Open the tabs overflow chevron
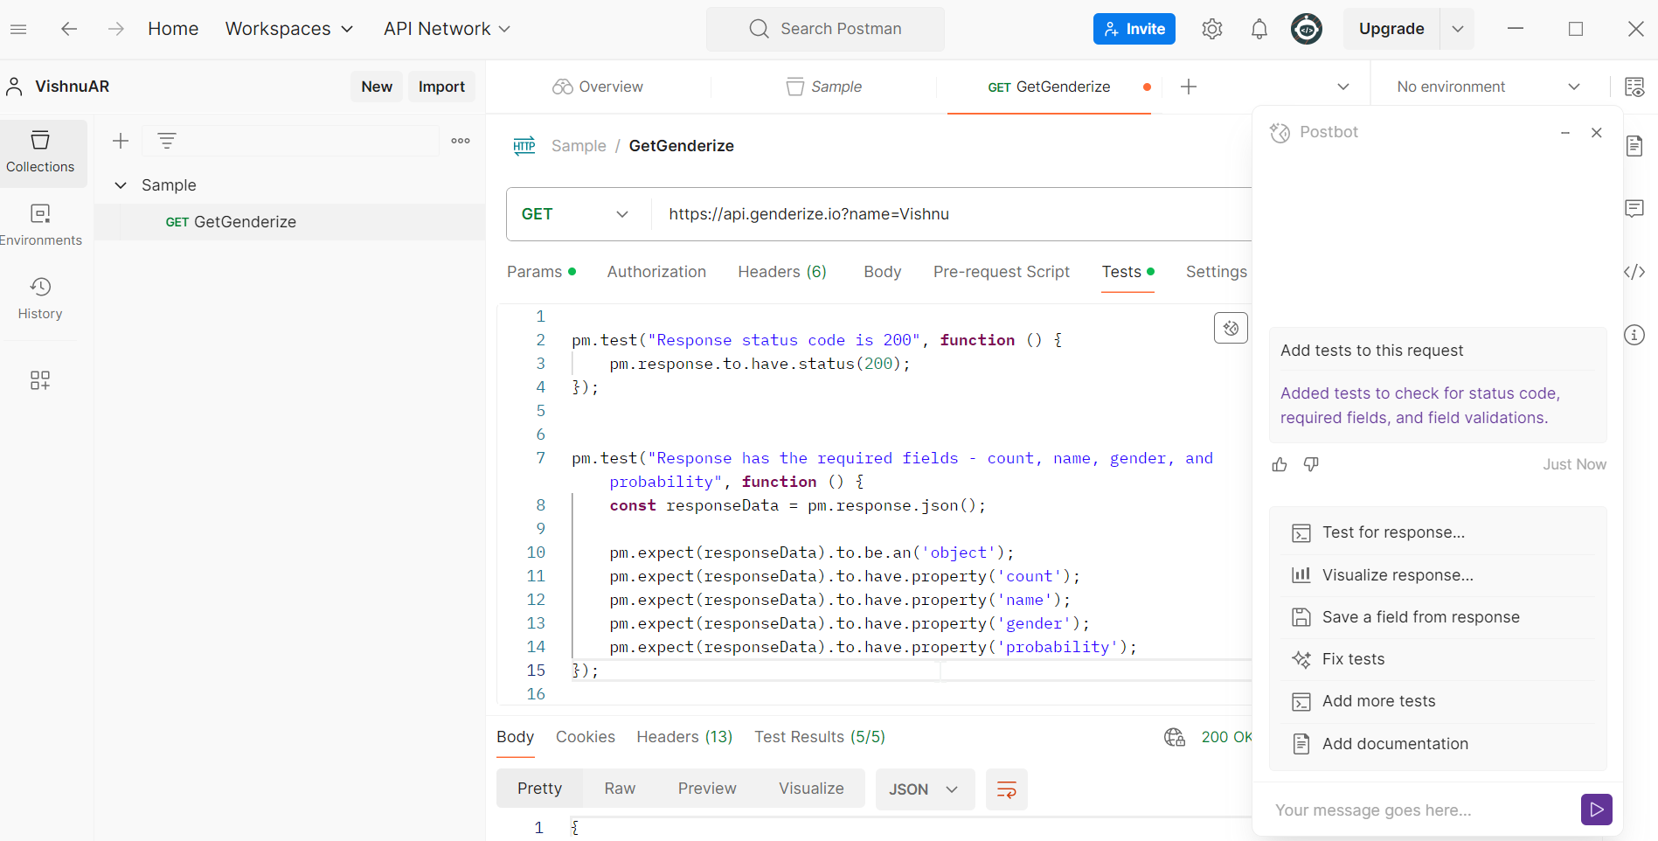This screenshot has height=841, width=1658. pyautogui.click(x=1343, y=87)
